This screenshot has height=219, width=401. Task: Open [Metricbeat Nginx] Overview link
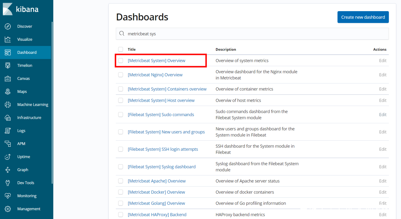click(155, 75)
